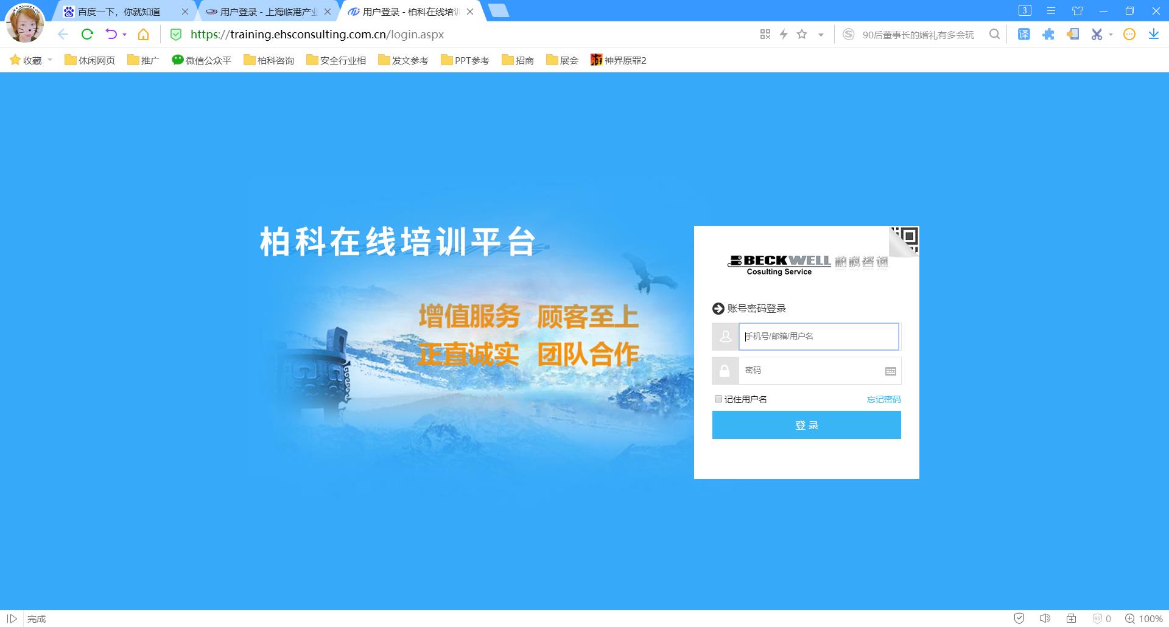1169x627 pixels.
Task: Open dropdown arrow next to bookmark star
Action: click(x=821, y=35)
